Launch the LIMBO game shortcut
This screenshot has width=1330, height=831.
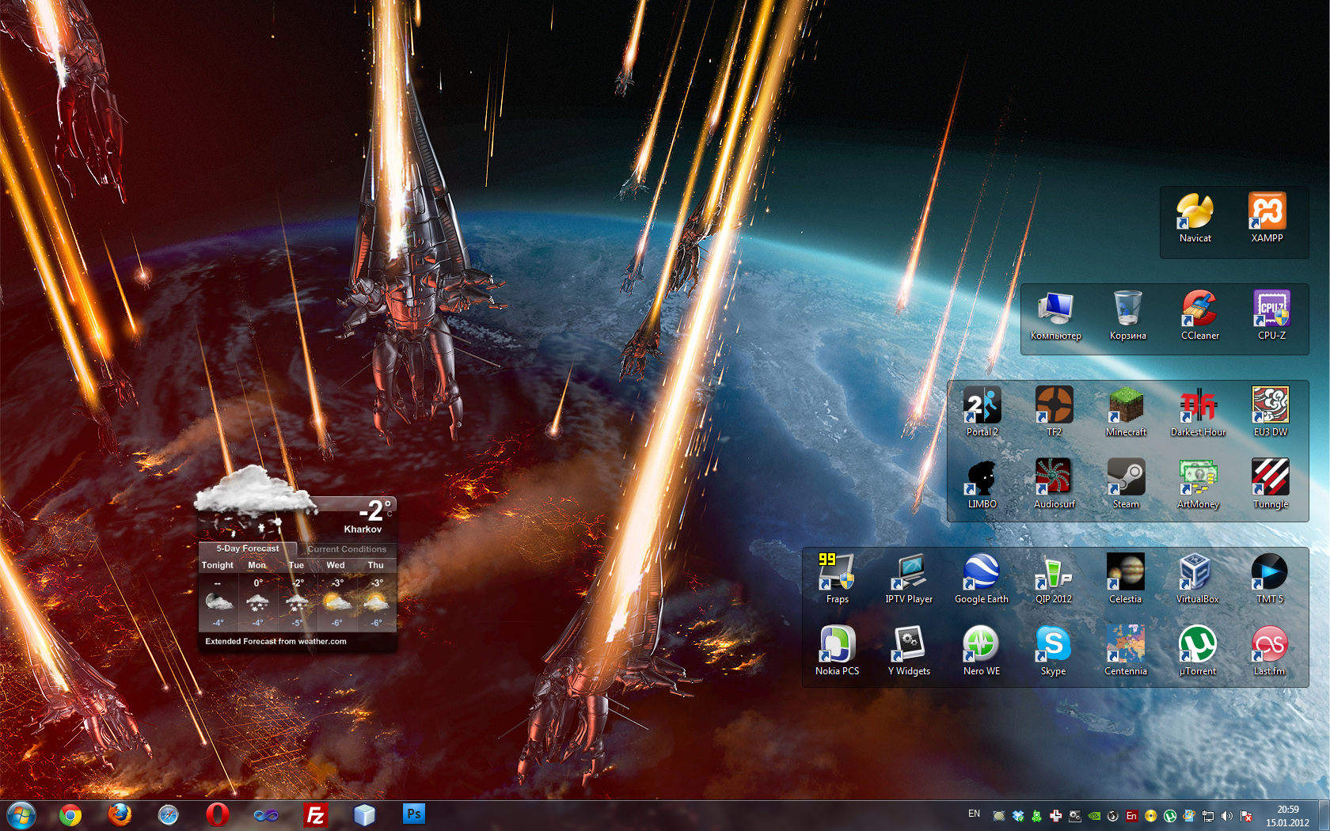tap(982, 484)
